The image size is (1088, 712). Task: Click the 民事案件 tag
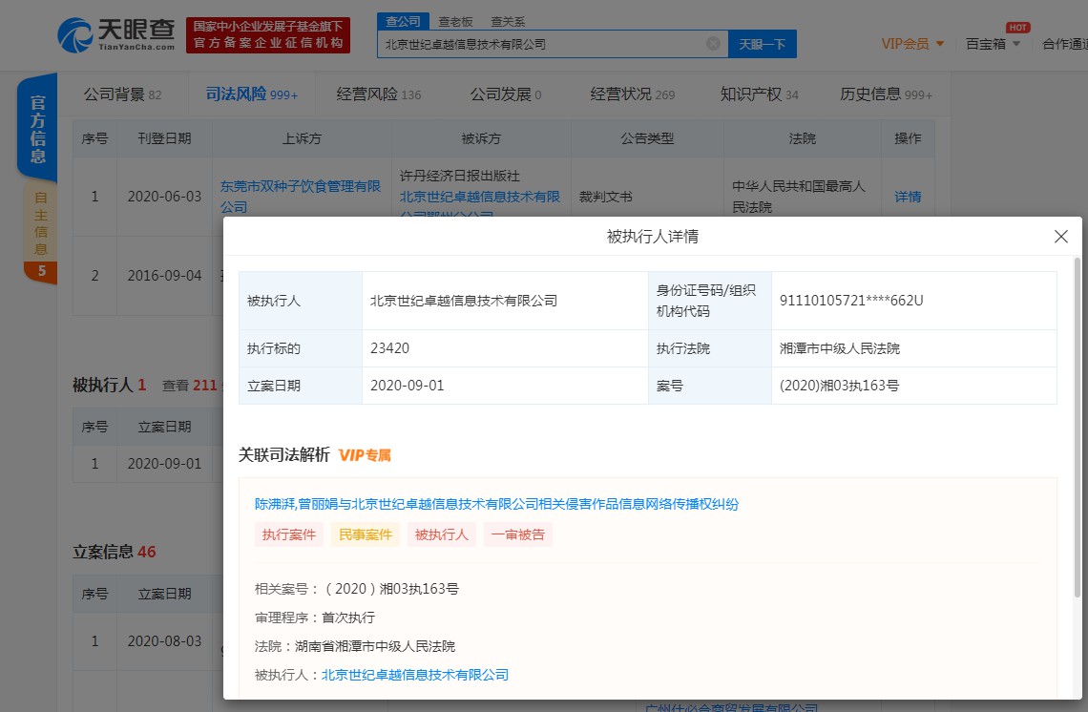tap(365, 534)
